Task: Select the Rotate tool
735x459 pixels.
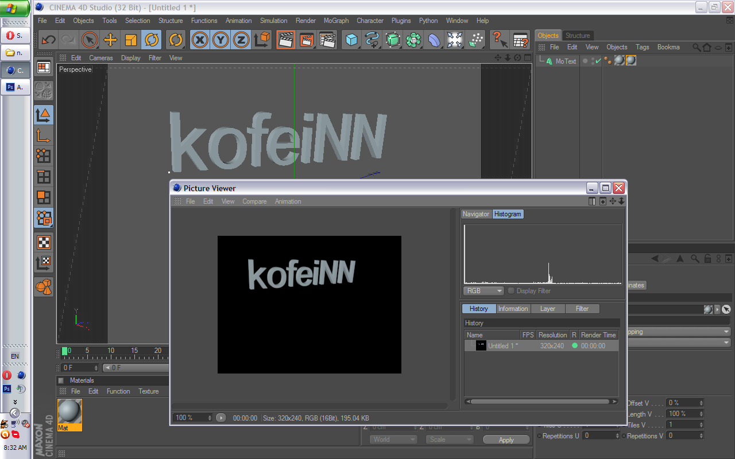Action: (152, 40)
